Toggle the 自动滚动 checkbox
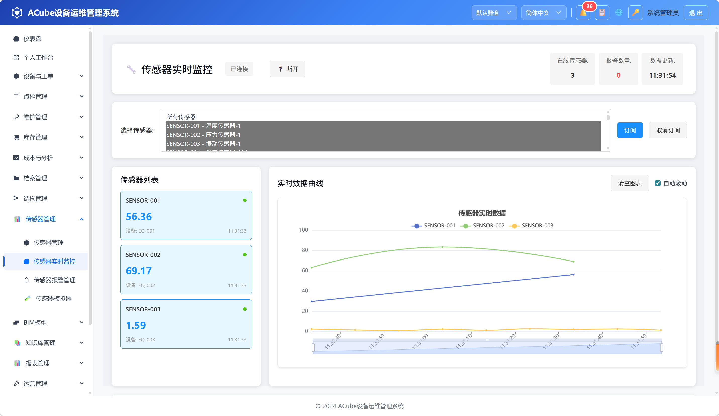 click(658, 183)
